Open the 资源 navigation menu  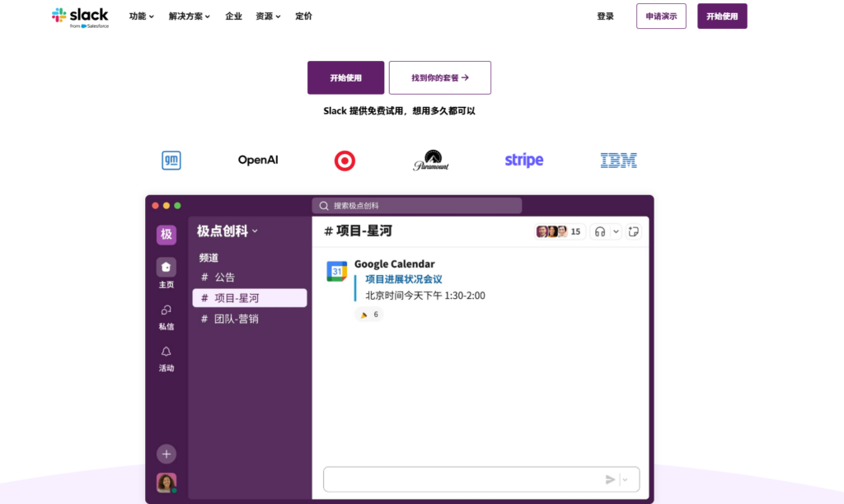(266, 16)
